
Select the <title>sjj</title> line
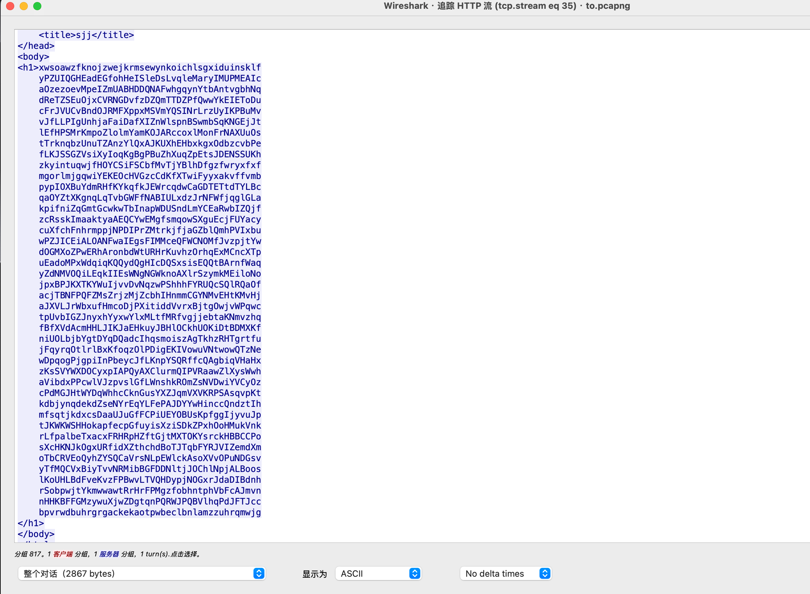(86, 35)
